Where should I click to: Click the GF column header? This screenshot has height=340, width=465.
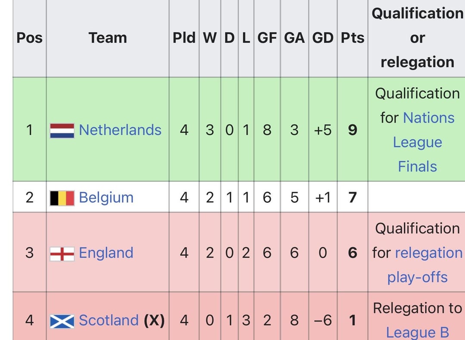[x=267, y=38]
